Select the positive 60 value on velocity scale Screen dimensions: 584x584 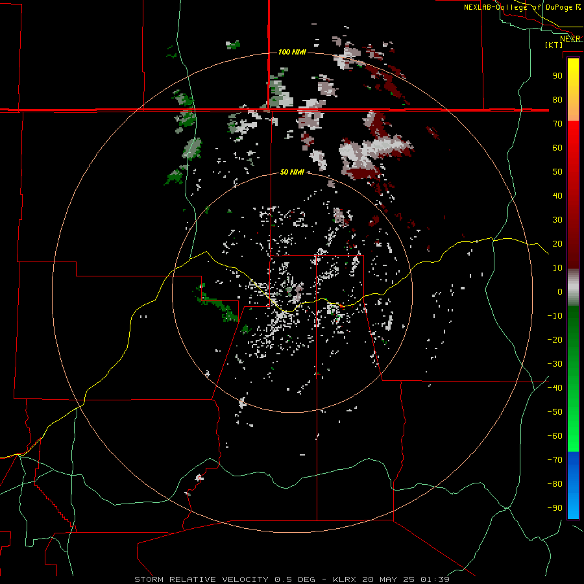(x=557, y=148)
